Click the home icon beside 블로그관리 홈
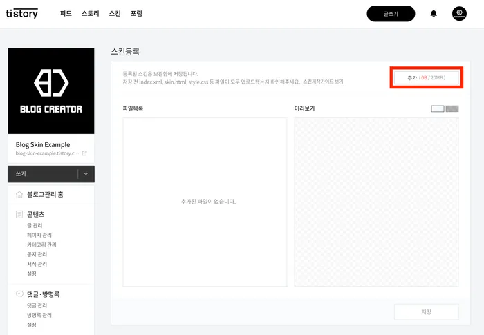This screenshot has height=335, width=484. [19, 195]
